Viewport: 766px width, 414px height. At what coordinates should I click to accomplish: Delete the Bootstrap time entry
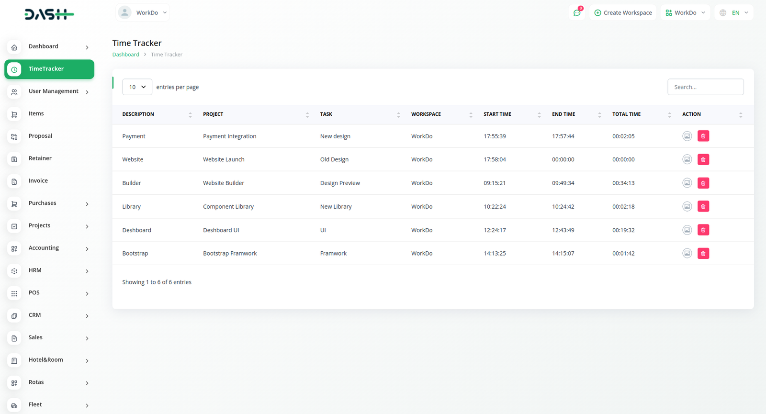703,254
